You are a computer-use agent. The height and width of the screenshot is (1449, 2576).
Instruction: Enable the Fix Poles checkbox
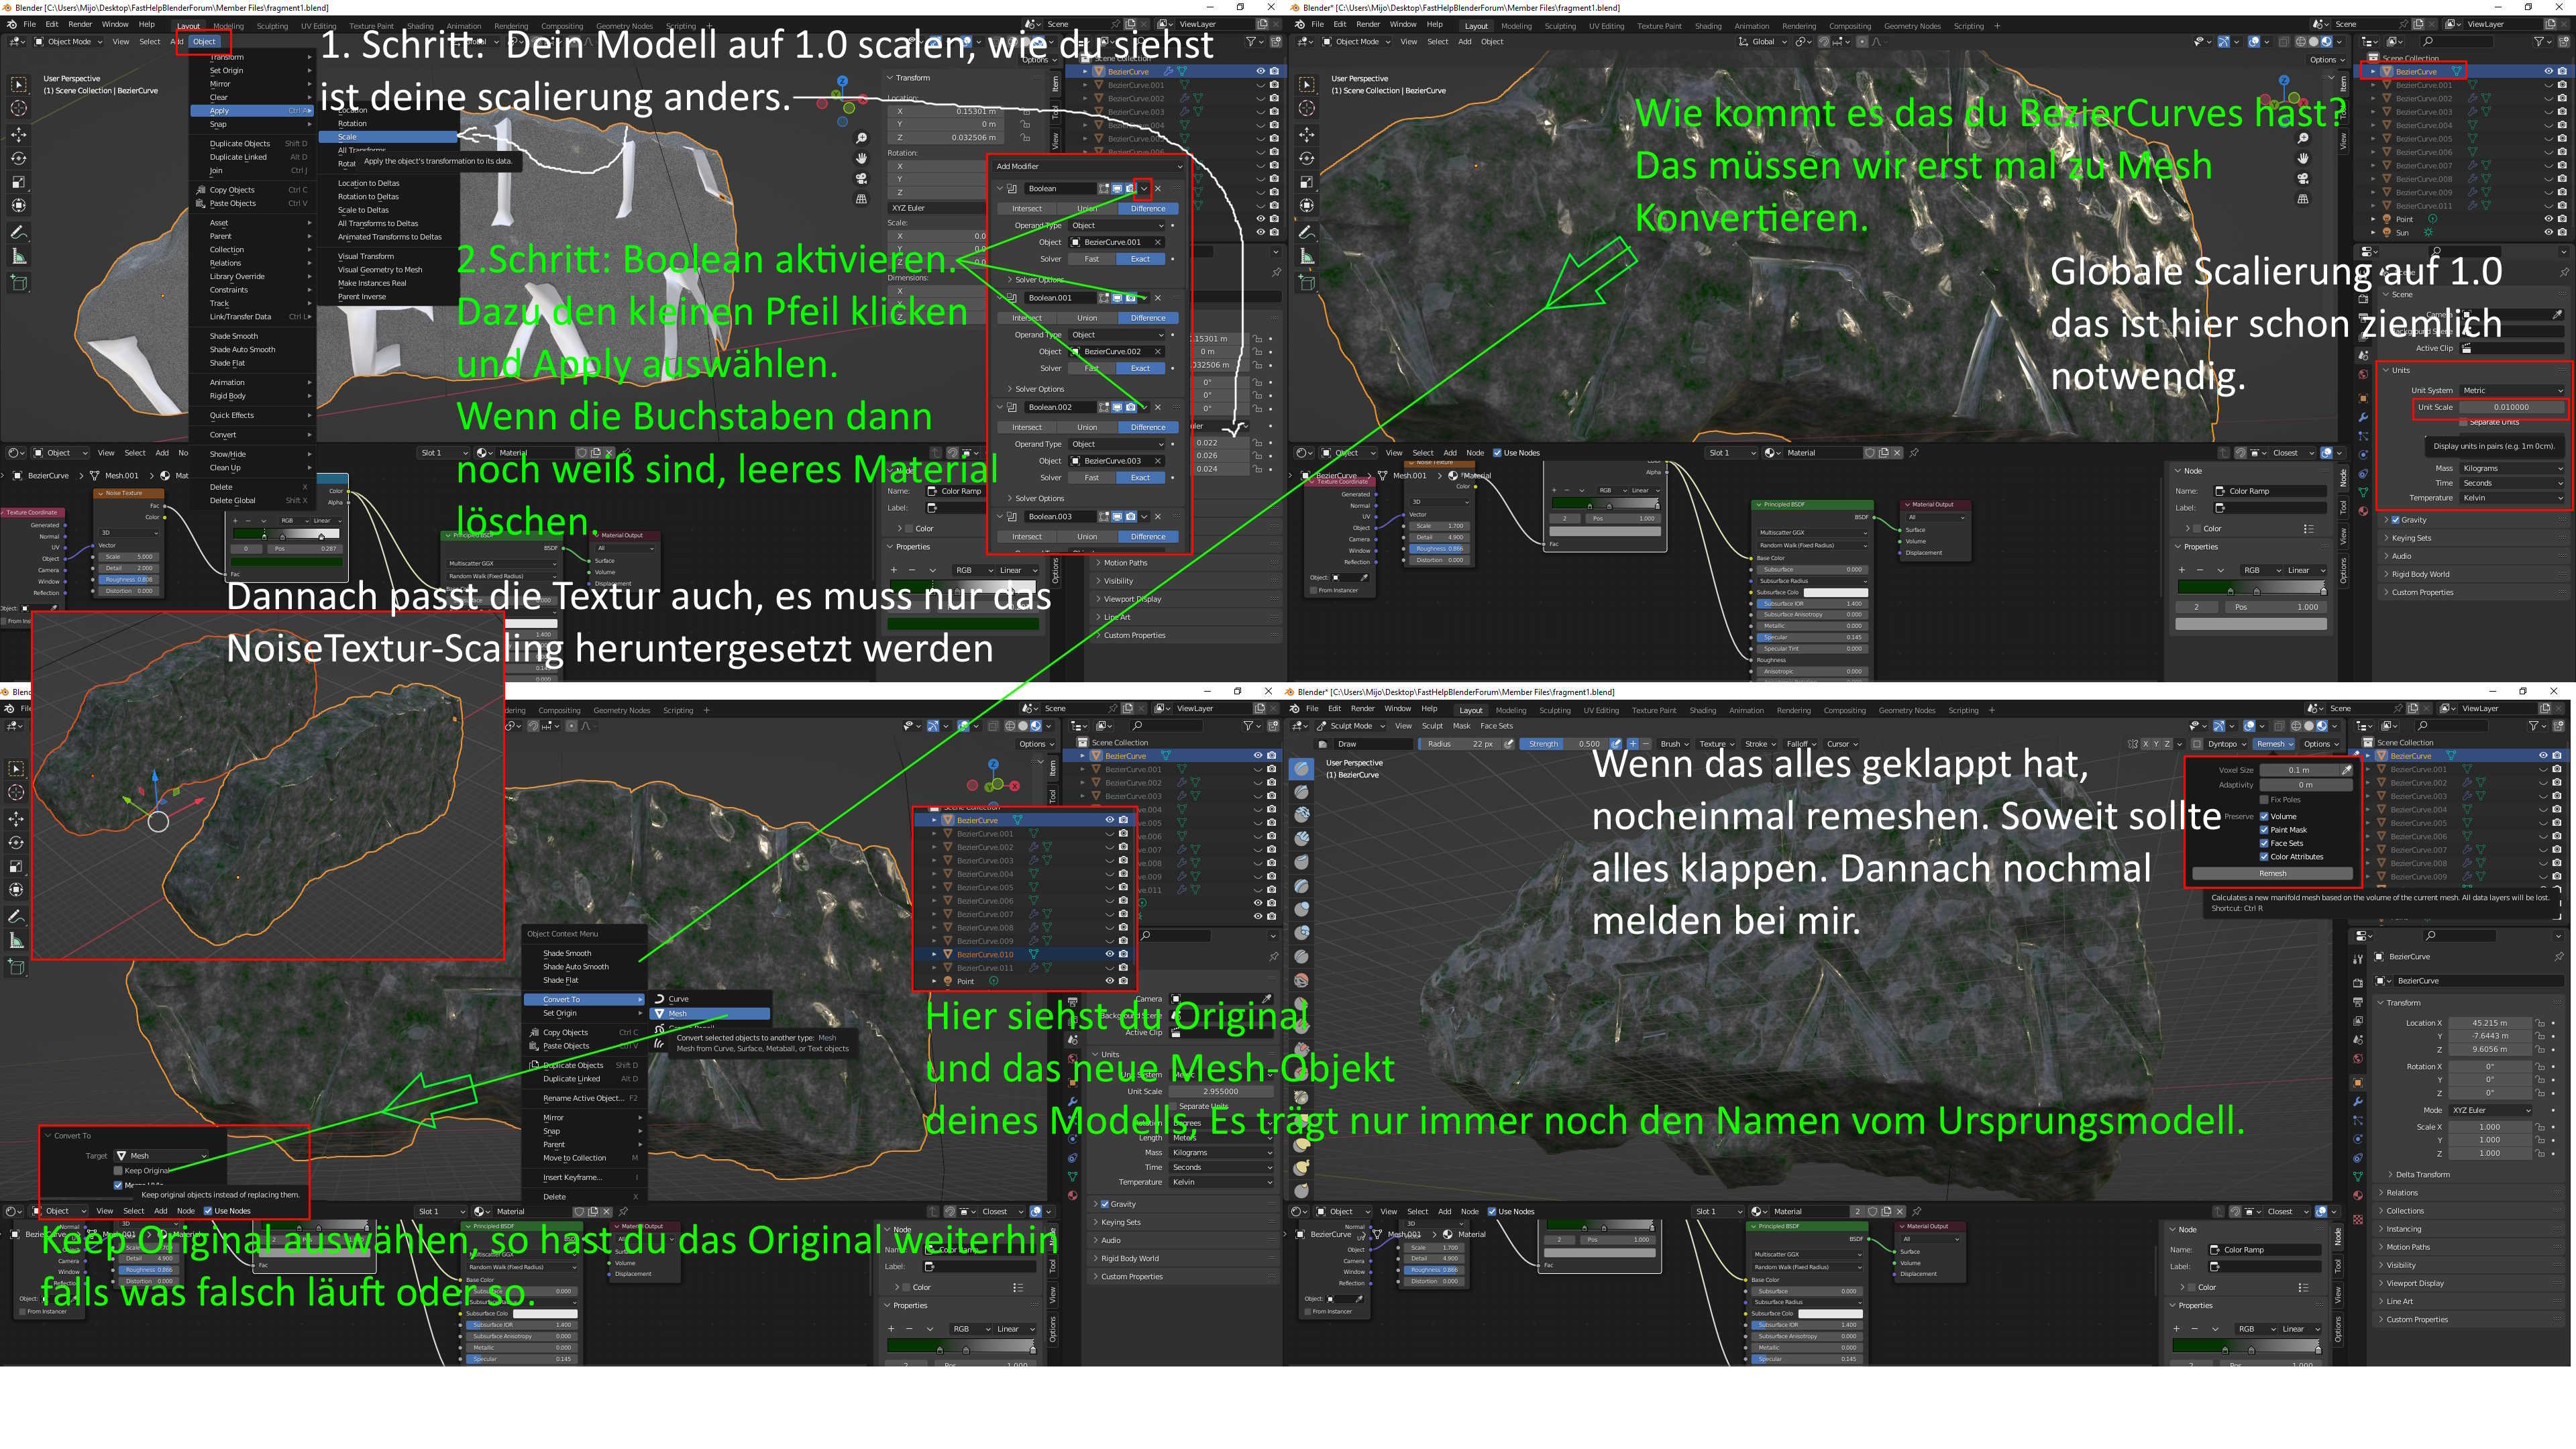[x=2264, y=799]
